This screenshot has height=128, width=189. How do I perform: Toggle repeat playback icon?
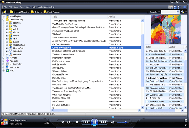click(69, 122)
